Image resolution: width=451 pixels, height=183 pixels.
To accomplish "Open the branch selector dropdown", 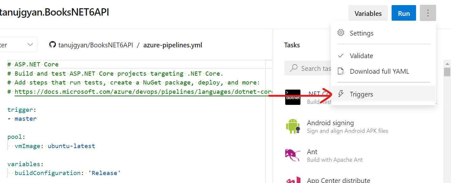I will (30, 44).
